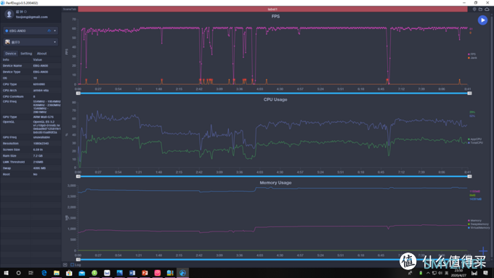Click the Resolution row

point(31,144)
